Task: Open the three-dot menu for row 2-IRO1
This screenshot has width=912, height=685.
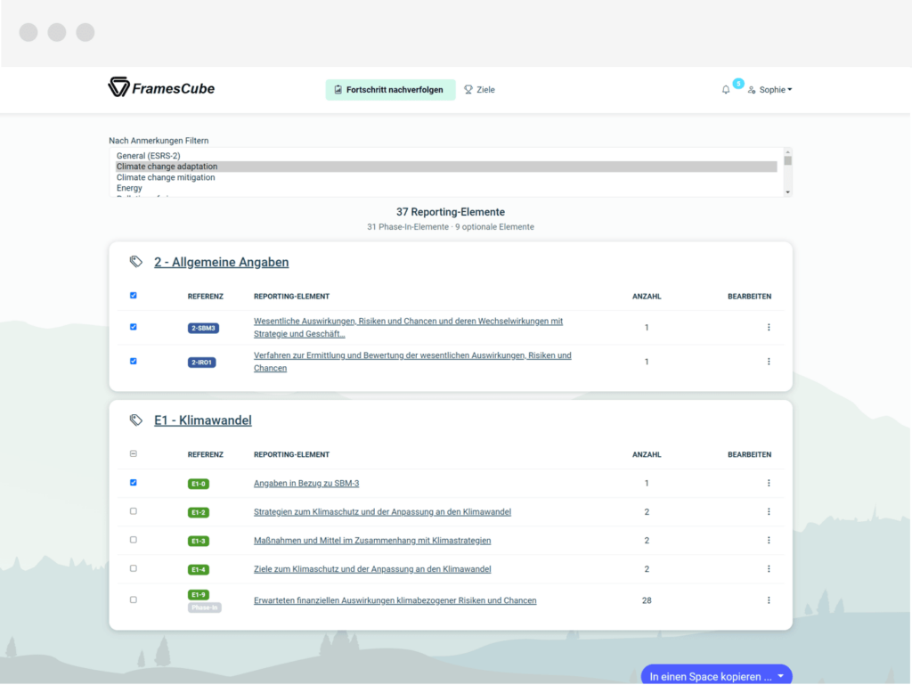Action: coord(769,362)
